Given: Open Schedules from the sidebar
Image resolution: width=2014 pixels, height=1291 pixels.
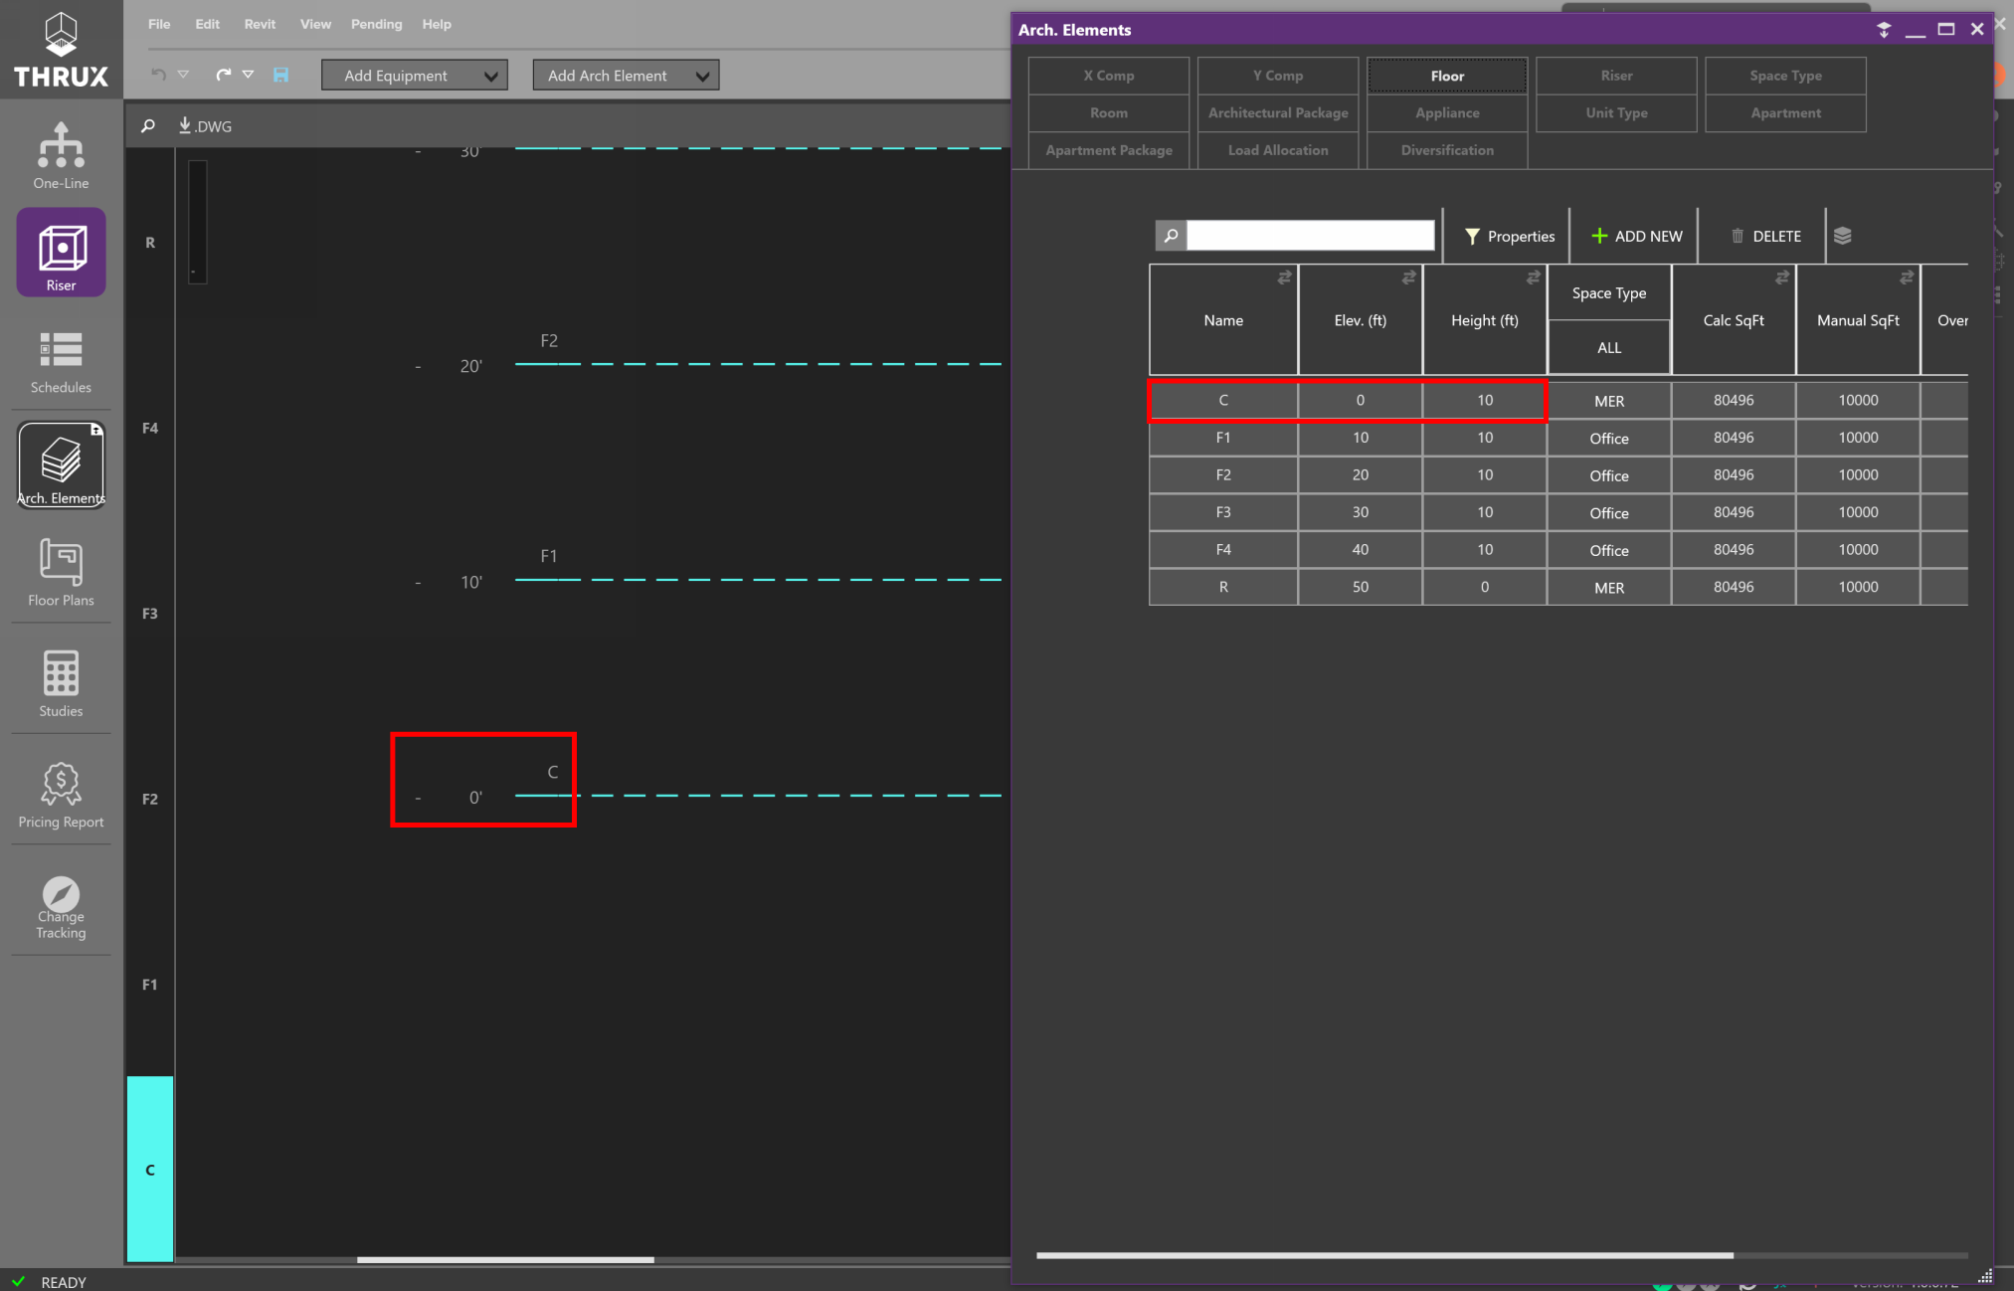Looking at the screenshot, I should [x=61, y=363].
